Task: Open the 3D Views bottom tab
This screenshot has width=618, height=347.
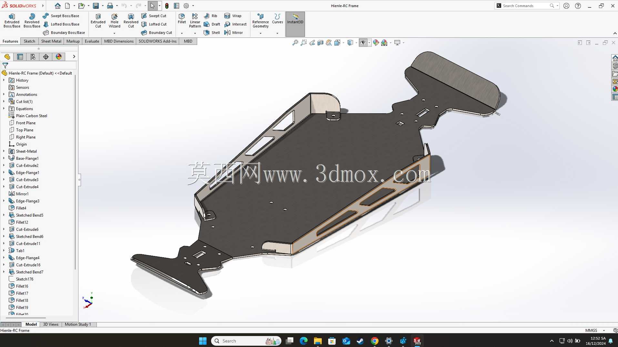Action: (x=51, y=324)
